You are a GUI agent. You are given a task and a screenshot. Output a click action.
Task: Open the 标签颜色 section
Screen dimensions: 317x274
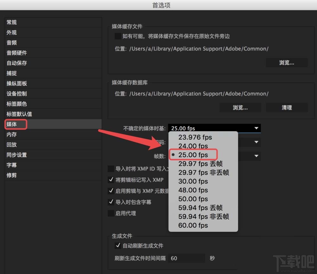click(x=16, y=104)
